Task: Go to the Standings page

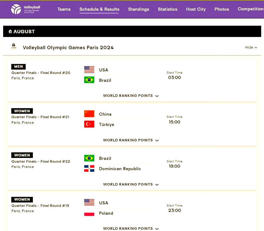Action: [x=138, y=9]
